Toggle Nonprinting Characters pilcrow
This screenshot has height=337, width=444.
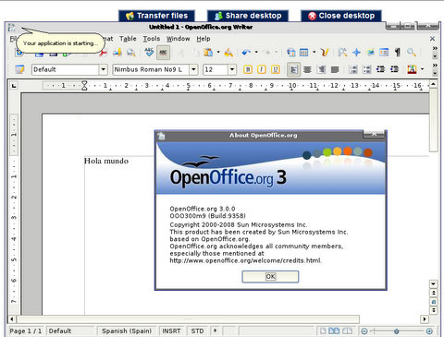398,53
